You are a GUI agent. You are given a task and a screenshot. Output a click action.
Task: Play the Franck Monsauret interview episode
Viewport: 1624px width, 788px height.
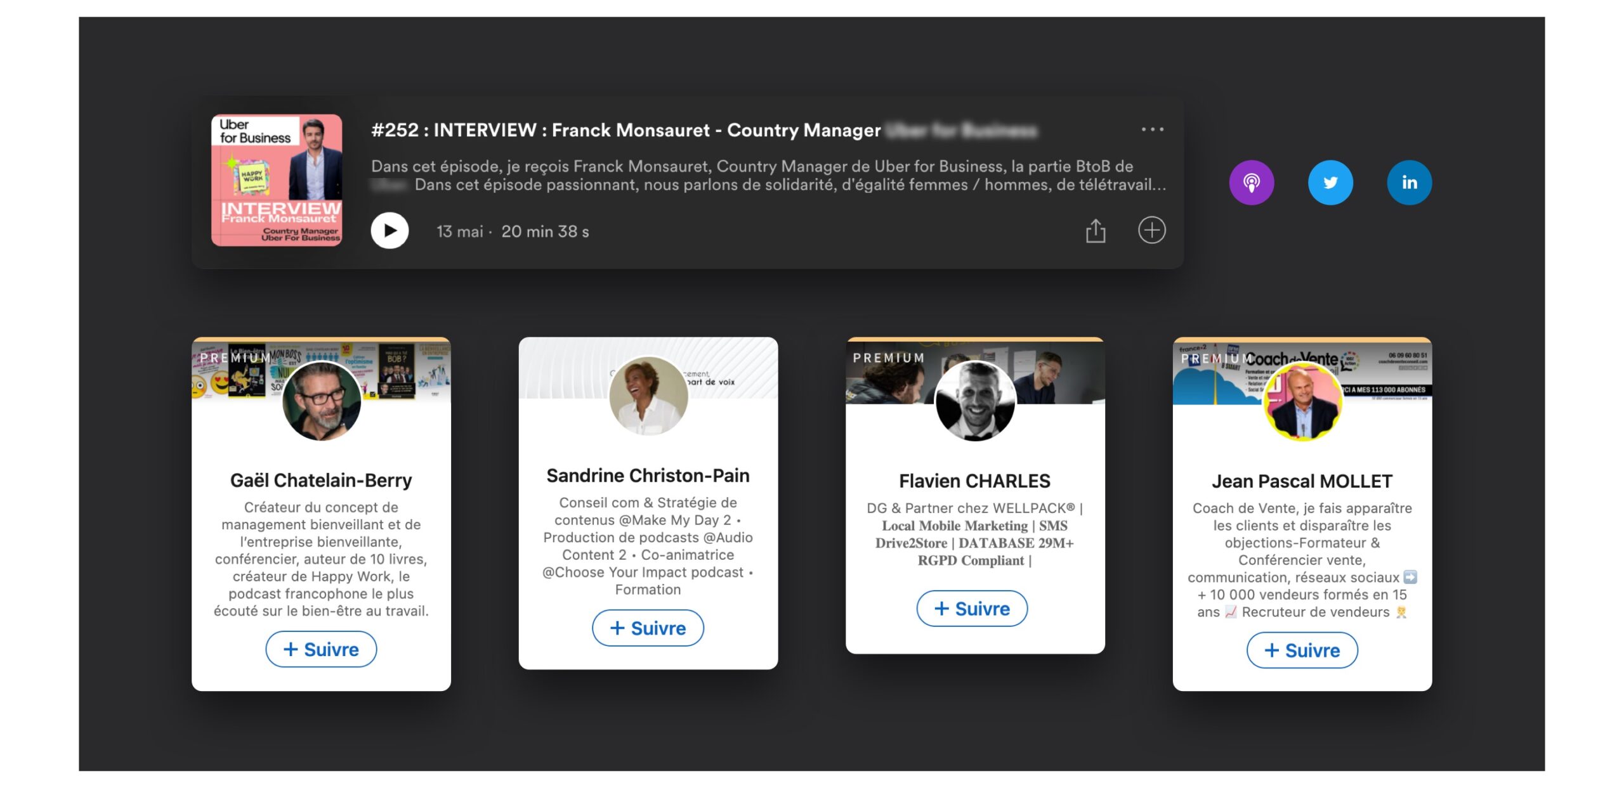pyautogui.click(x=389, y=231)
